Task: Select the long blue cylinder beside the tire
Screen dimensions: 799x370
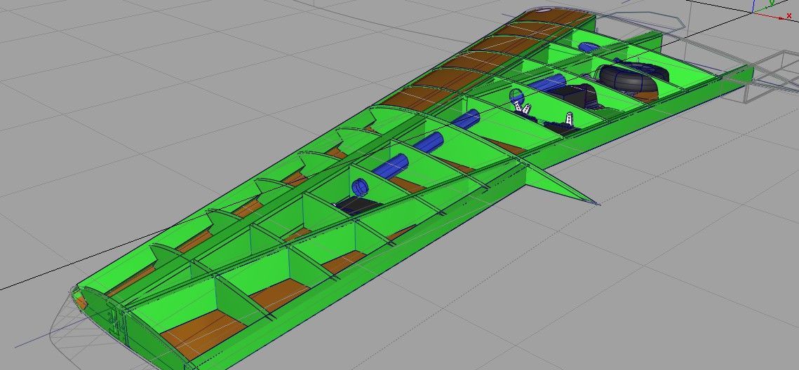Action: click(546, 83)
